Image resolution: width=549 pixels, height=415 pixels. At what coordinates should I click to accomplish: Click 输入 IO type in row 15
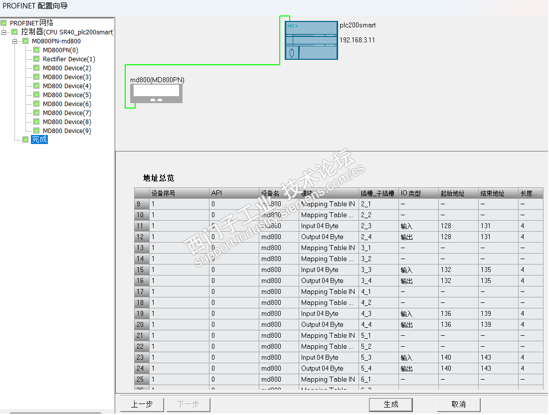pos(418,270)
